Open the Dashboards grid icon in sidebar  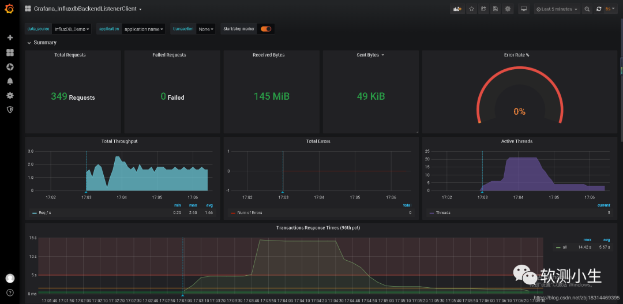[10, 52]
